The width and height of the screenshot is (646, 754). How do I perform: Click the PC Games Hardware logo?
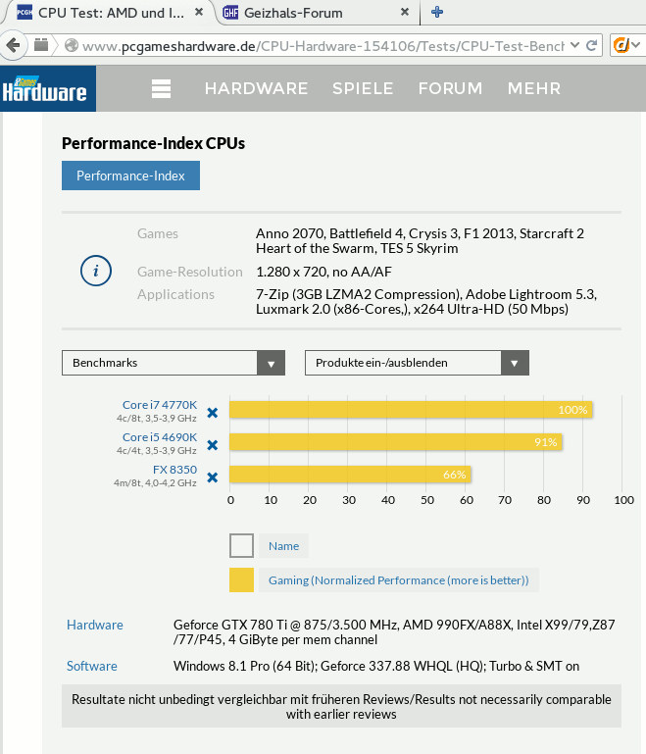click(45, 88)
